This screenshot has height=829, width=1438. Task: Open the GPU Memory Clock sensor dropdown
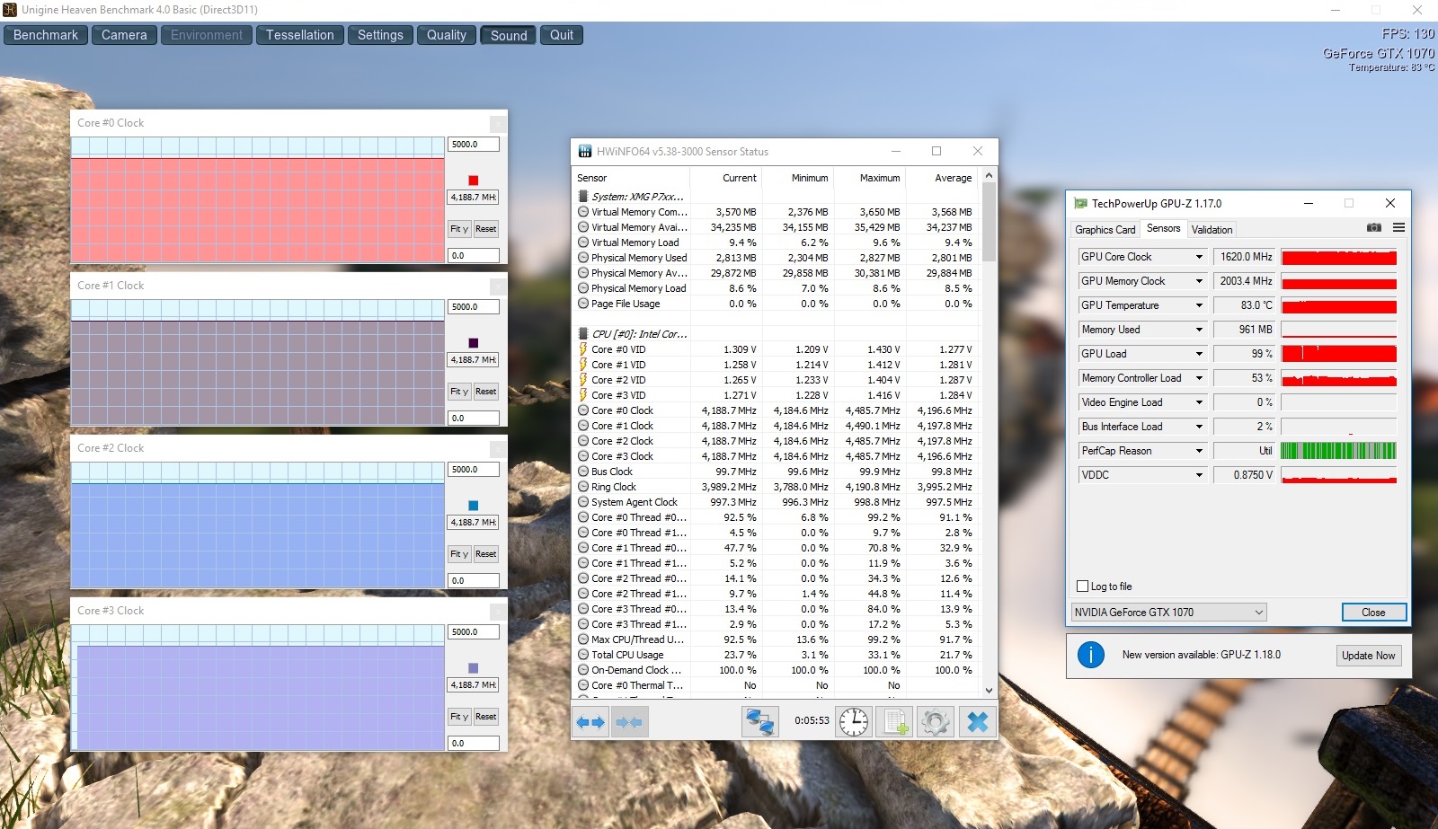click(x=1199, y=281)
